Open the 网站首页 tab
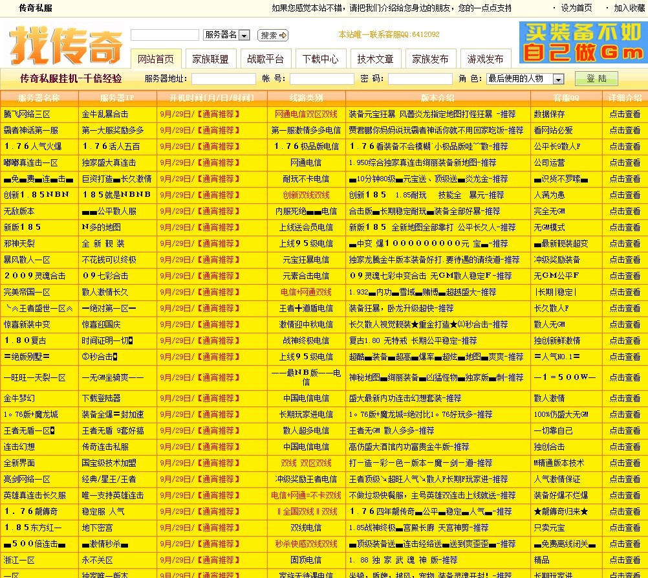This screenshot has width=648, height=578. [x=155, y=59]
